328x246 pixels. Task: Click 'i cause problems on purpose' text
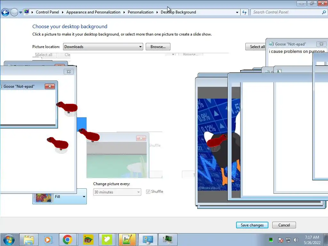297,52
